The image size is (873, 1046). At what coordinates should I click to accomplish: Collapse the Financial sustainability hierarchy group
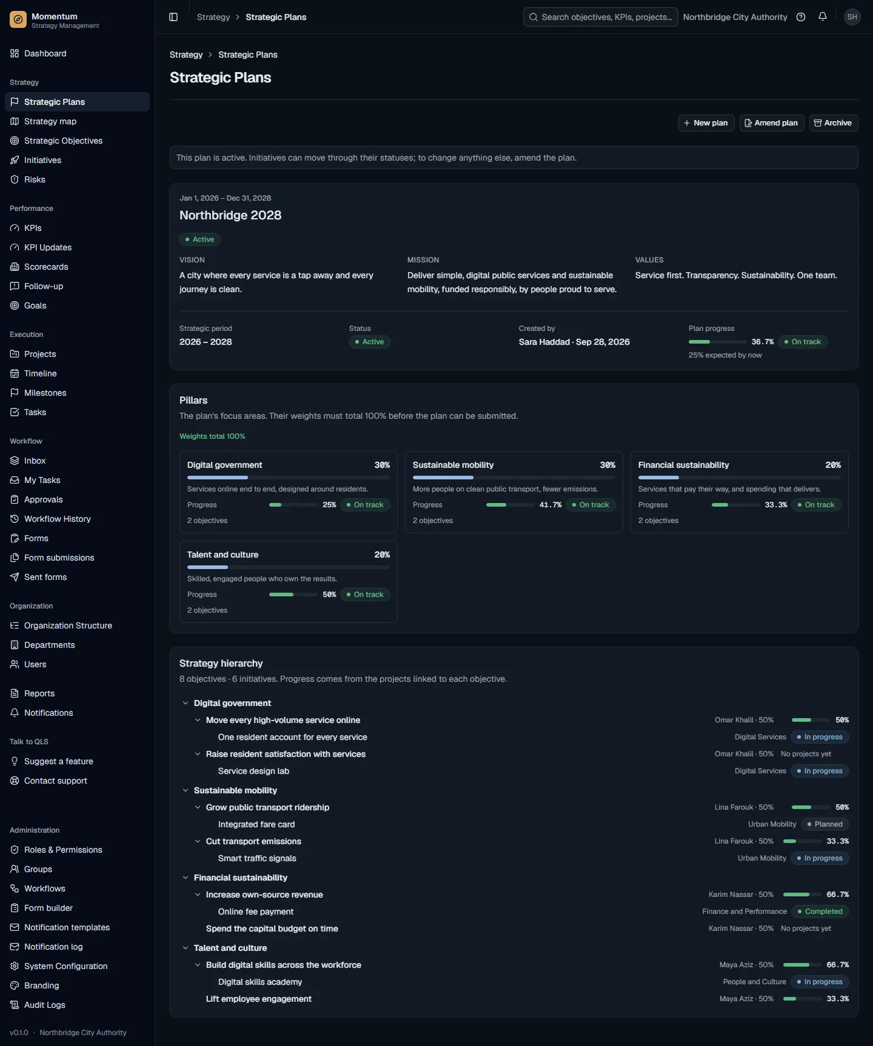[186, 878]
